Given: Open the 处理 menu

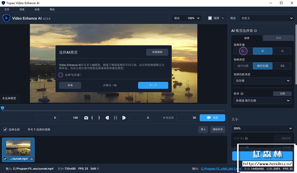Looking at the screenshot, I should click(x=37, y=9).
